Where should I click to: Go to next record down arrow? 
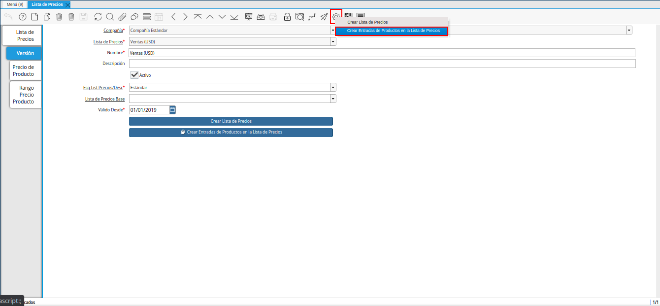pos(222,17)
